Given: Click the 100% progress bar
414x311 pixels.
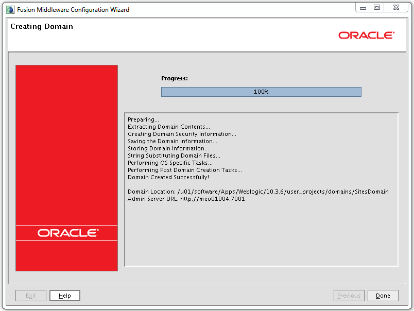Looking at the screenshot, I should point(261,92).
